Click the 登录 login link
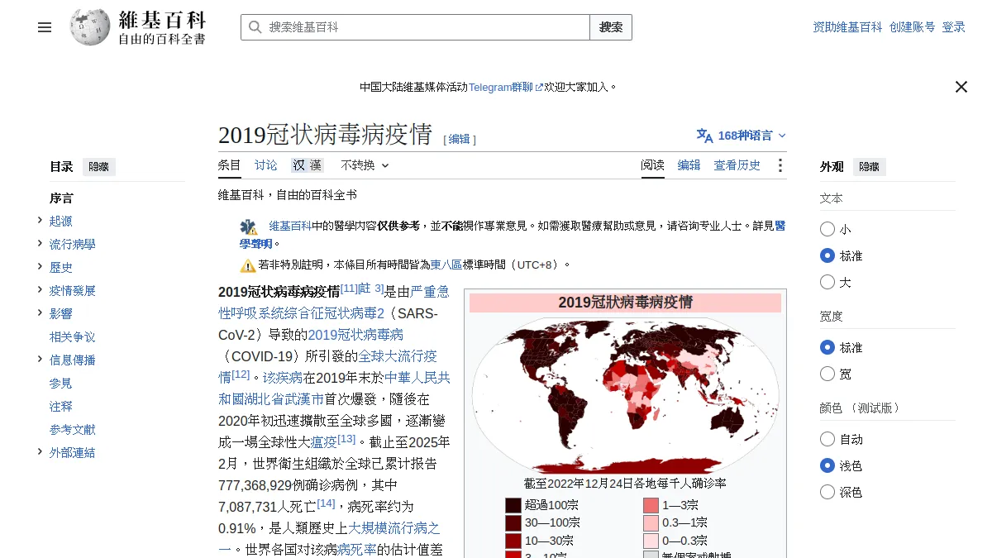This screenshot has width=992, height=558. tap(954, 27)
